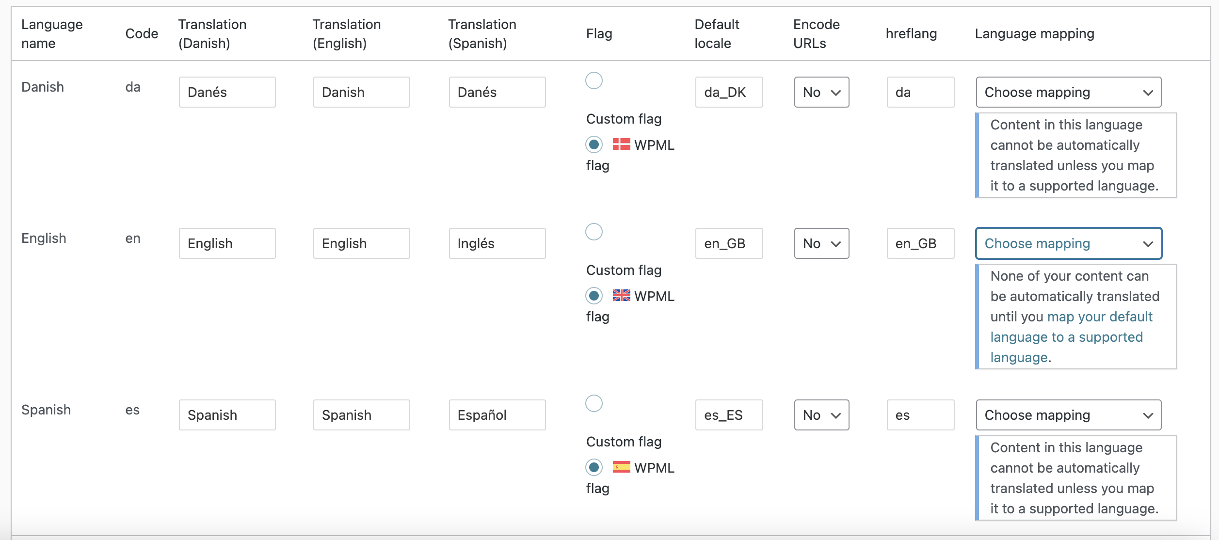
Task: Select WPML flag radio for Spanish
Action: (x=594, y=467)
